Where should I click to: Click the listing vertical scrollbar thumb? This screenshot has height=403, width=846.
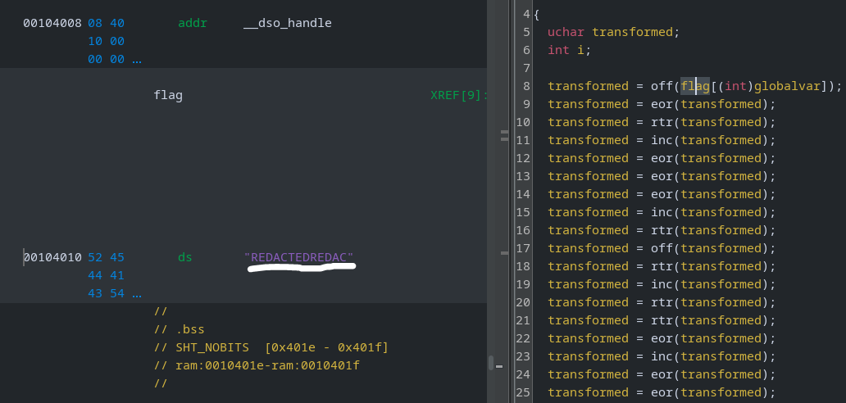(x=491, y=362)
